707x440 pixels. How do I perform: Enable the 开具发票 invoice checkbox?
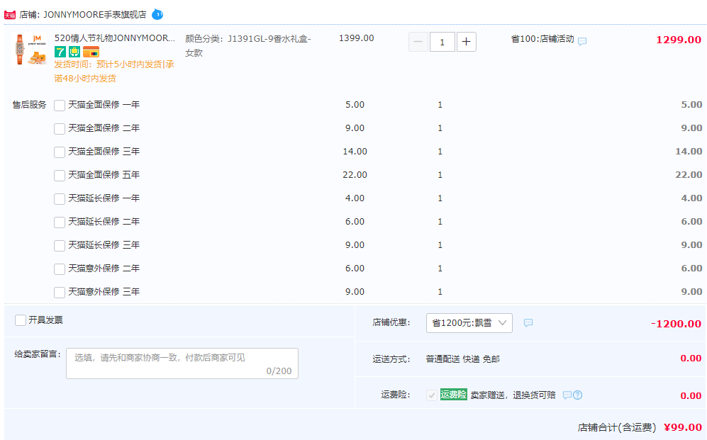21,320
